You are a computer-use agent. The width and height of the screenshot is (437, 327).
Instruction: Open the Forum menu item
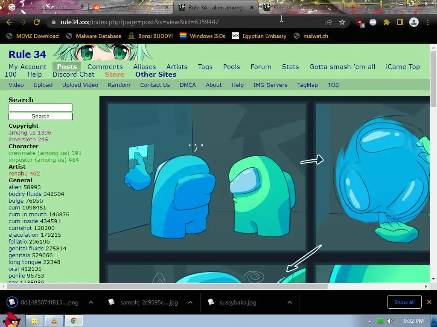261,67
